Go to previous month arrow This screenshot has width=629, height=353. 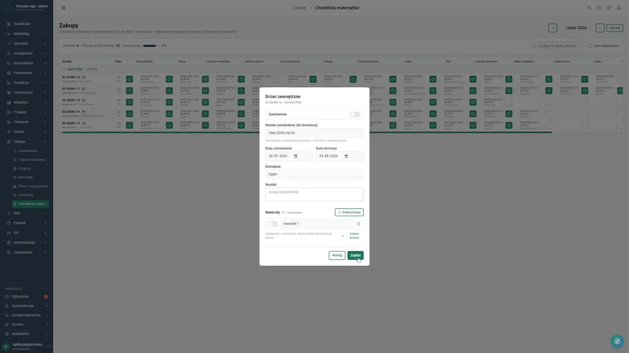tap(553, 28)
